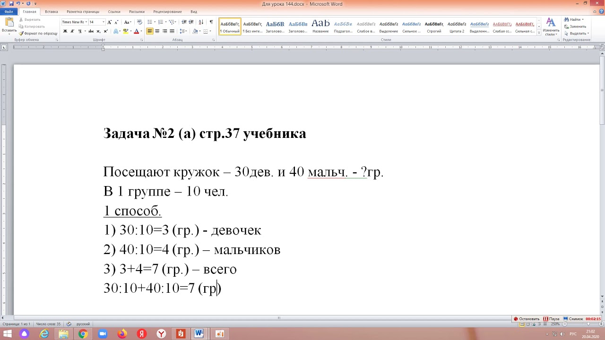605x340 pixels.
Task: Toggle Subscript (x₂) formatting
Action: [x=99, y=31]
